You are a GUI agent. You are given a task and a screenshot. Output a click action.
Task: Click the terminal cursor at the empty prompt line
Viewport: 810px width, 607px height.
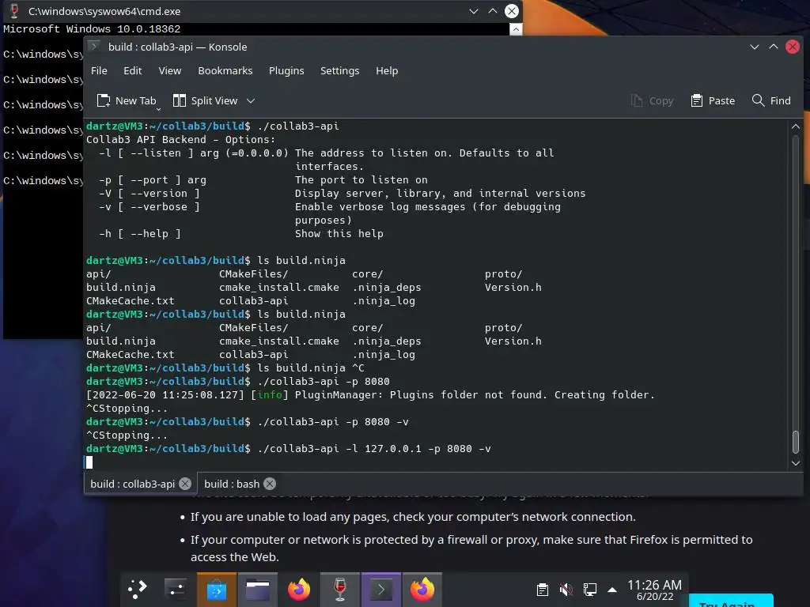tap(89, 462)
